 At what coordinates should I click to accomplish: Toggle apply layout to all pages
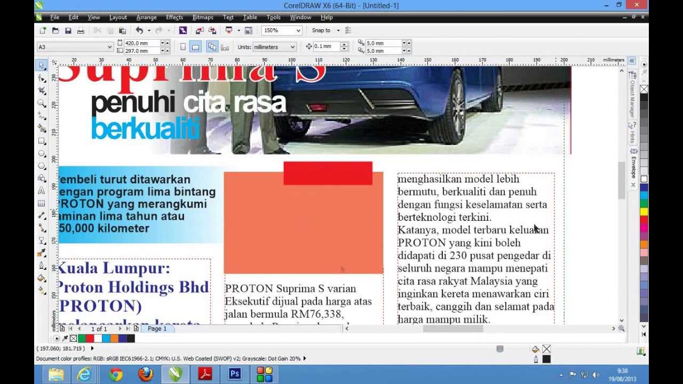pyautogui.click(x=212, y=47)
